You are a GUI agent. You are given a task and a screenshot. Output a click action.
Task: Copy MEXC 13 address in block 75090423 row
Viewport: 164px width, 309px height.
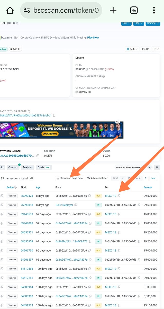tap(119, 196)
